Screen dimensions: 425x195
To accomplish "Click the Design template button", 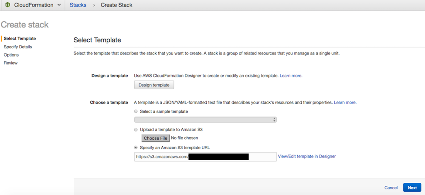I will (x=154, y=85).
